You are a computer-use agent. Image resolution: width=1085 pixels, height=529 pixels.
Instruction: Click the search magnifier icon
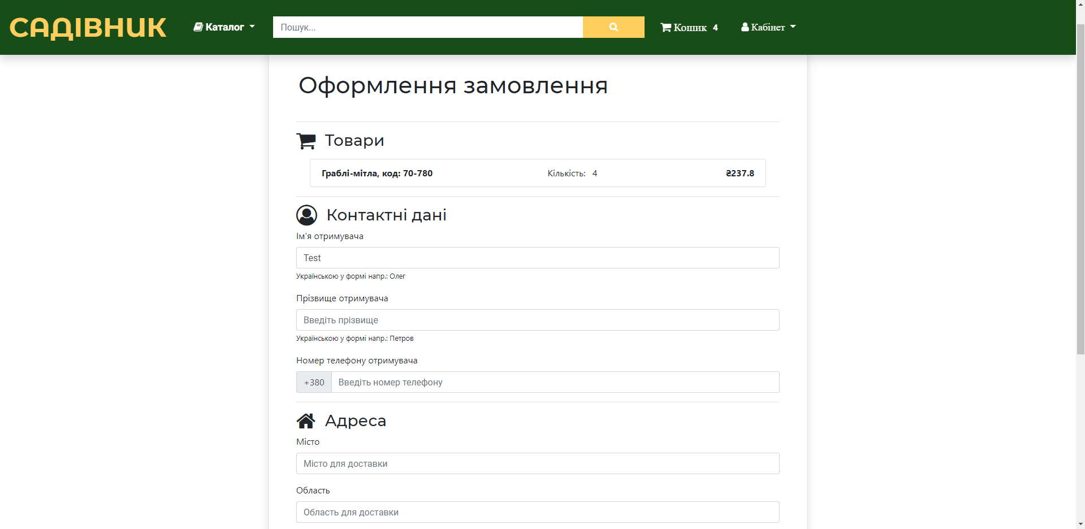(613, 27)
